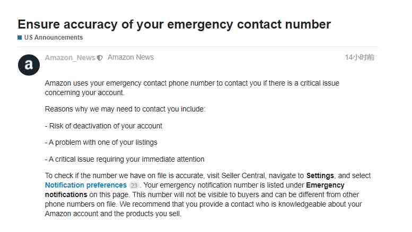
Task: Click the Amazon News user title
Action: point(130,58)
